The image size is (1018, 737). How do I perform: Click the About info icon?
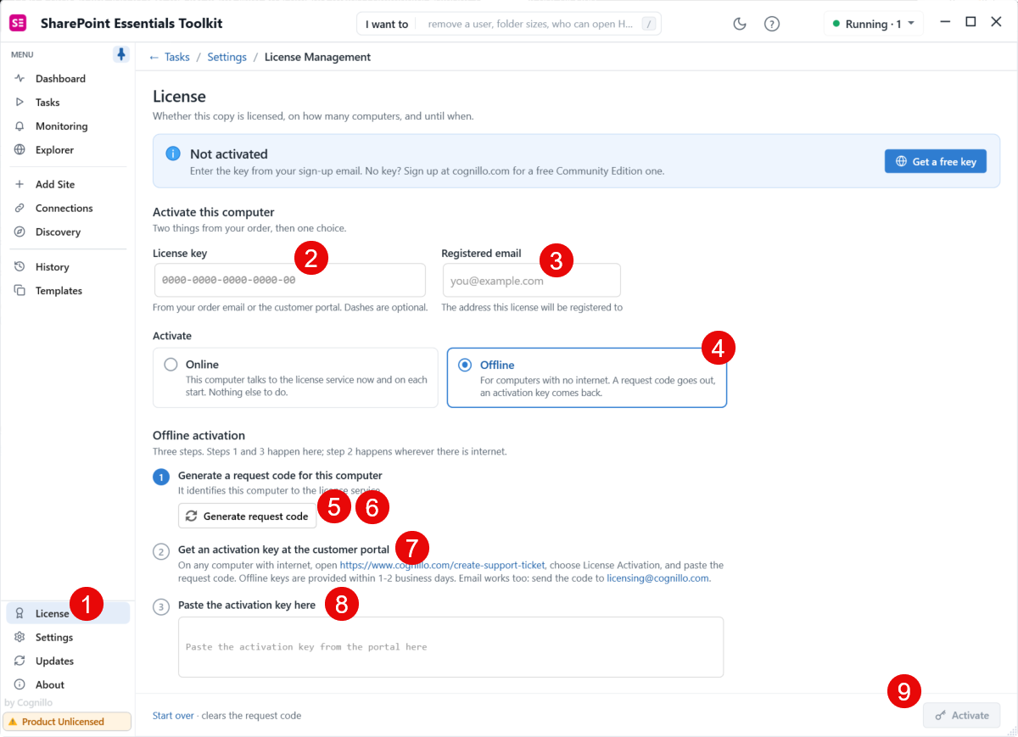click(x=20, y=684)
